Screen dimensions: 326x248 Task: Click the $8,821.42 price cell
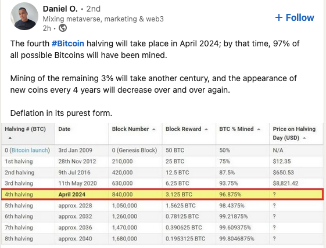click(285, 183)
